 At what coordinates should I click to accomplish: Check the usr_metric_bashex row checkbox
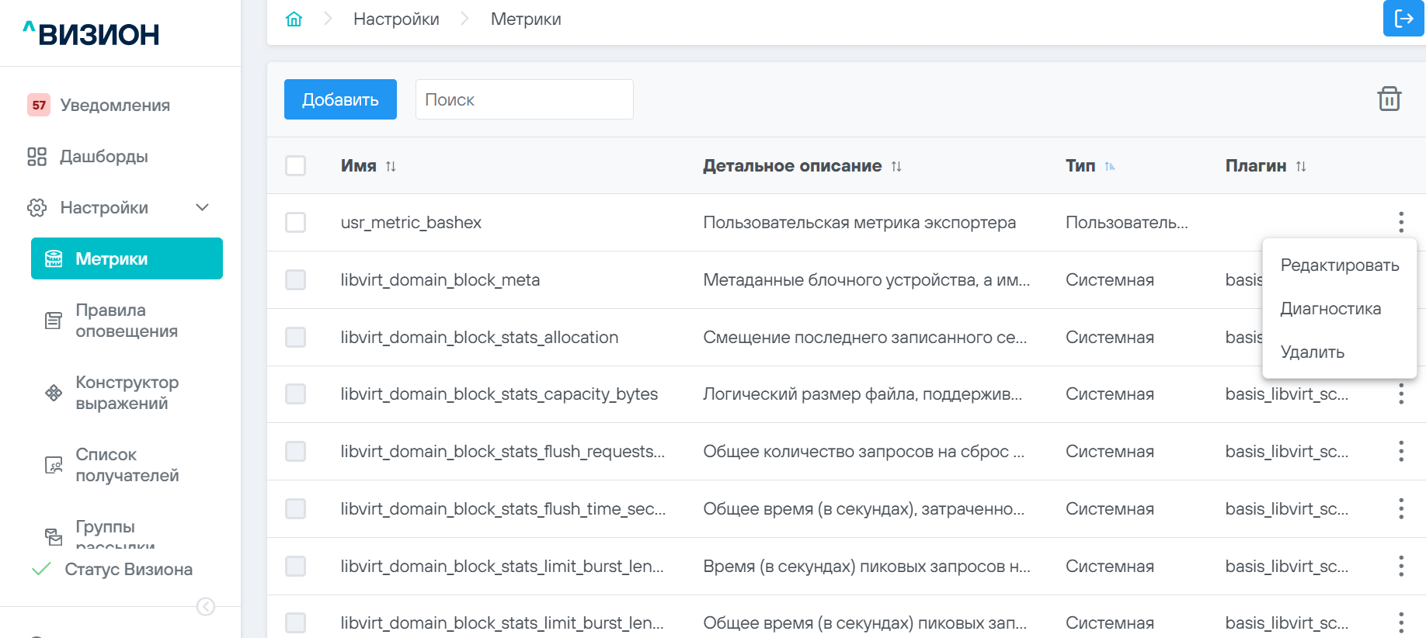[x=296, y=223]
